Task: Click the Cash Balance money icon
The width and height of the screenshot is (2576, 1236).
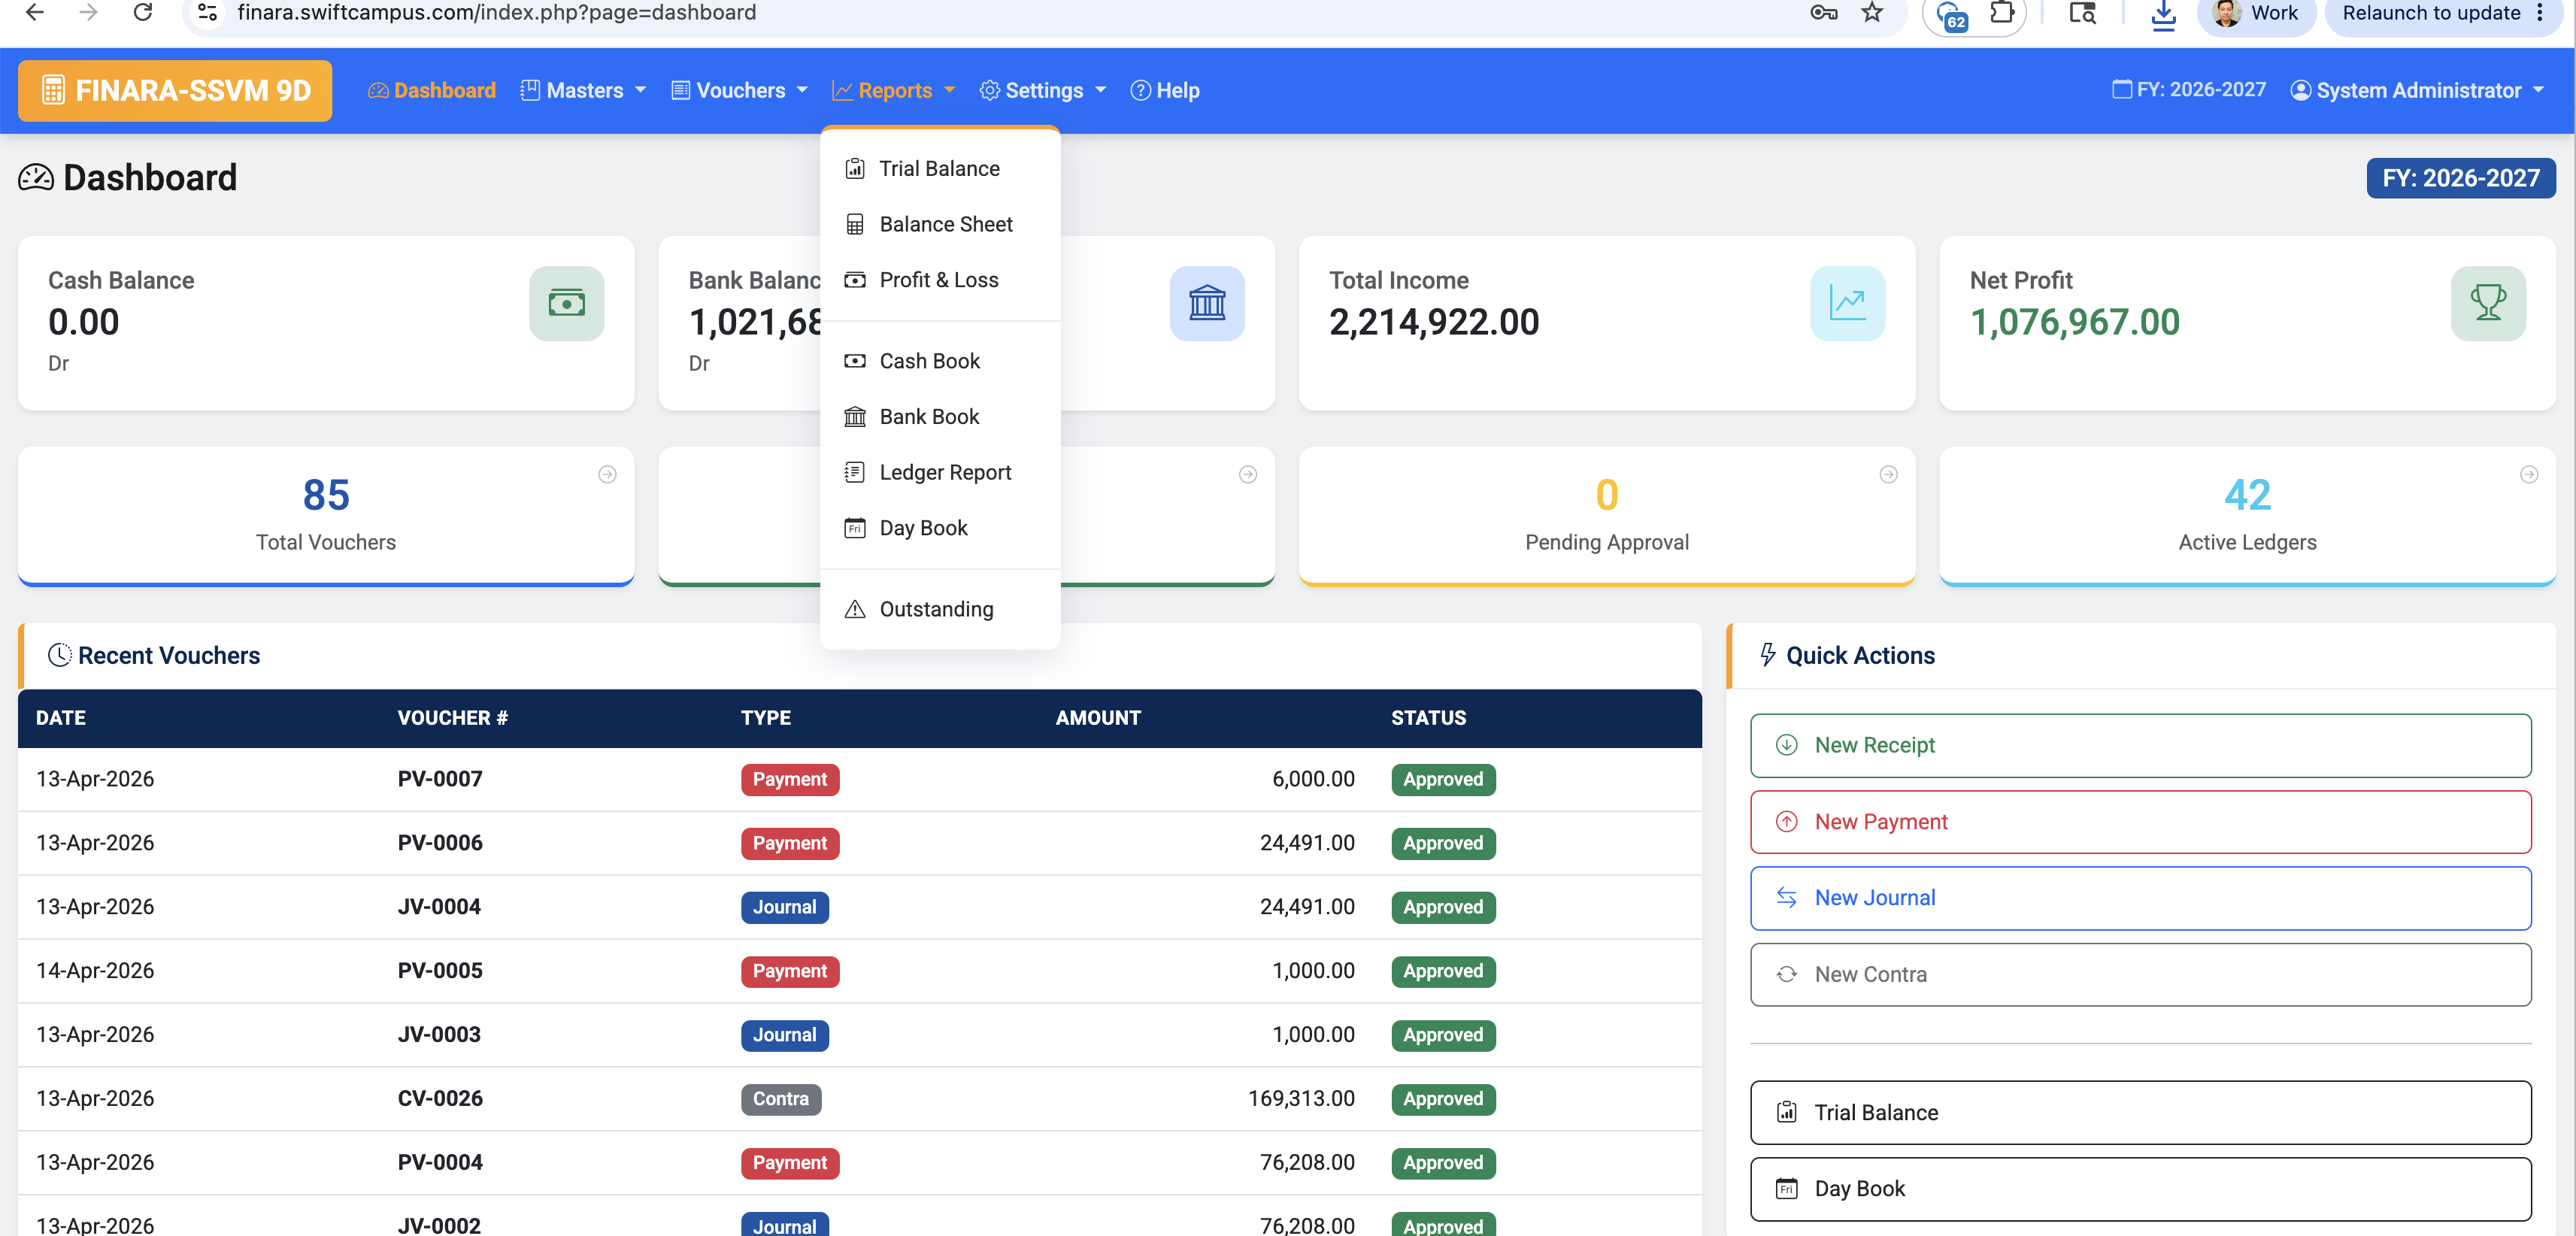Action: click(567, 303)
